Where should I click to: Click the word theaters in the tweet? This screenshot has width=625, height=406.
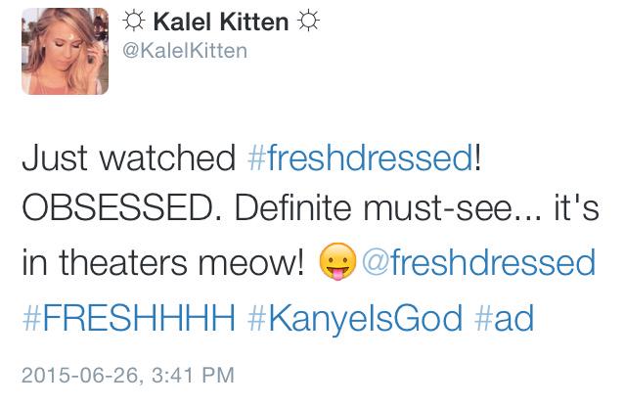tap(123, 262)
